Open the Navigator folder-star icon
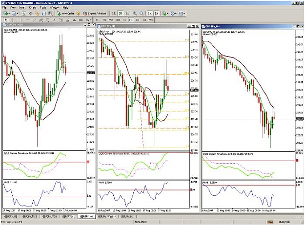This screenshot has width=305, height=225. click(x=37, y=14)
